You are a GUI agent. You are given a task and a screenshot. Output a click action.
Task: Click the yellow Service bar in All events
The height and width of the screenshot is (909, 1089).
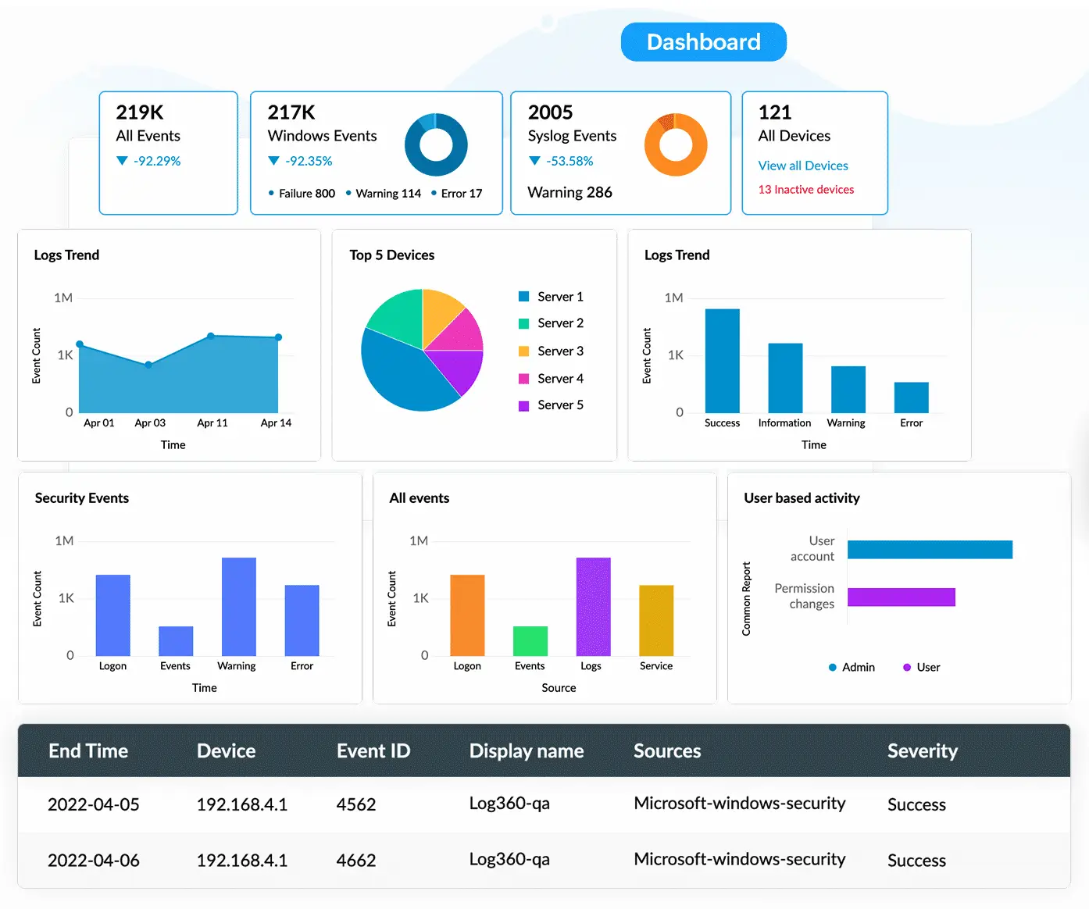[656, 620]
